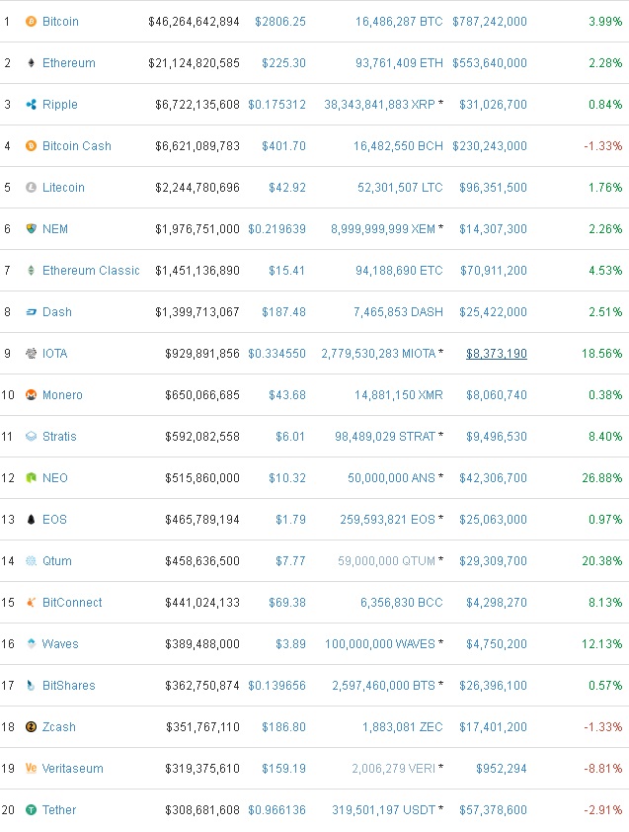Click the NEM logo icon

[31, 228]
